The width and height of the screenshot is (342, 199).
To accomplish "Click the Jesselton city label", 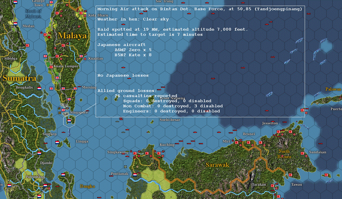I will [270, 123].
